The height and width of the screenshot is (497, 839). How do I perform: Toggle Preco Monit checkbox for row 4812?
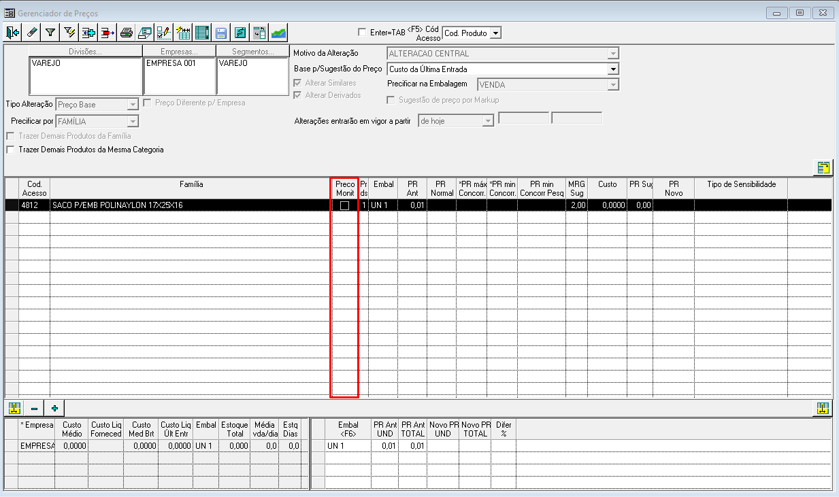(345, 205)
